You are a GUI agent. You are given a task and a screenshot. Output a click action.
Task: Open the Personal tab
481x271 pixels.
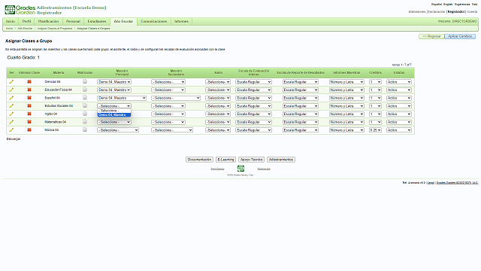[x=73, y=22]
